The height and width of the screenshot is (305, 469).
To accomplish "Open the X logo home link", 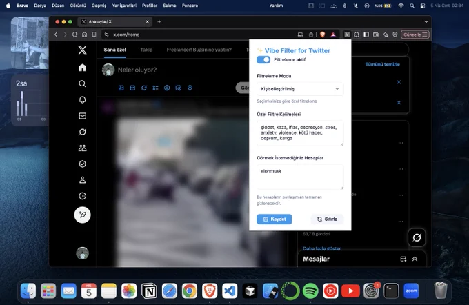I will click(x=83, y=50).
